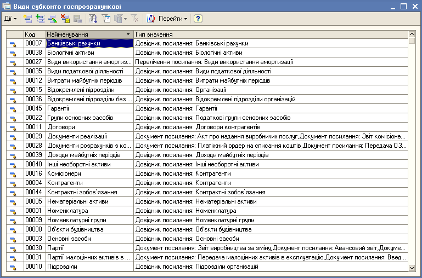Open Help with the question mark icon
422x278 pixels.
pyautogui.click(x=198, y=19)
